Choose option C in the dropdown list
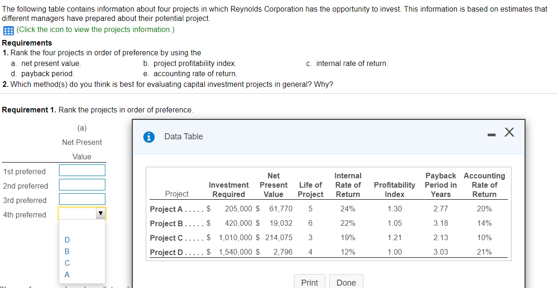Screen dimensions: 558x288 click(x=67, y=263)
